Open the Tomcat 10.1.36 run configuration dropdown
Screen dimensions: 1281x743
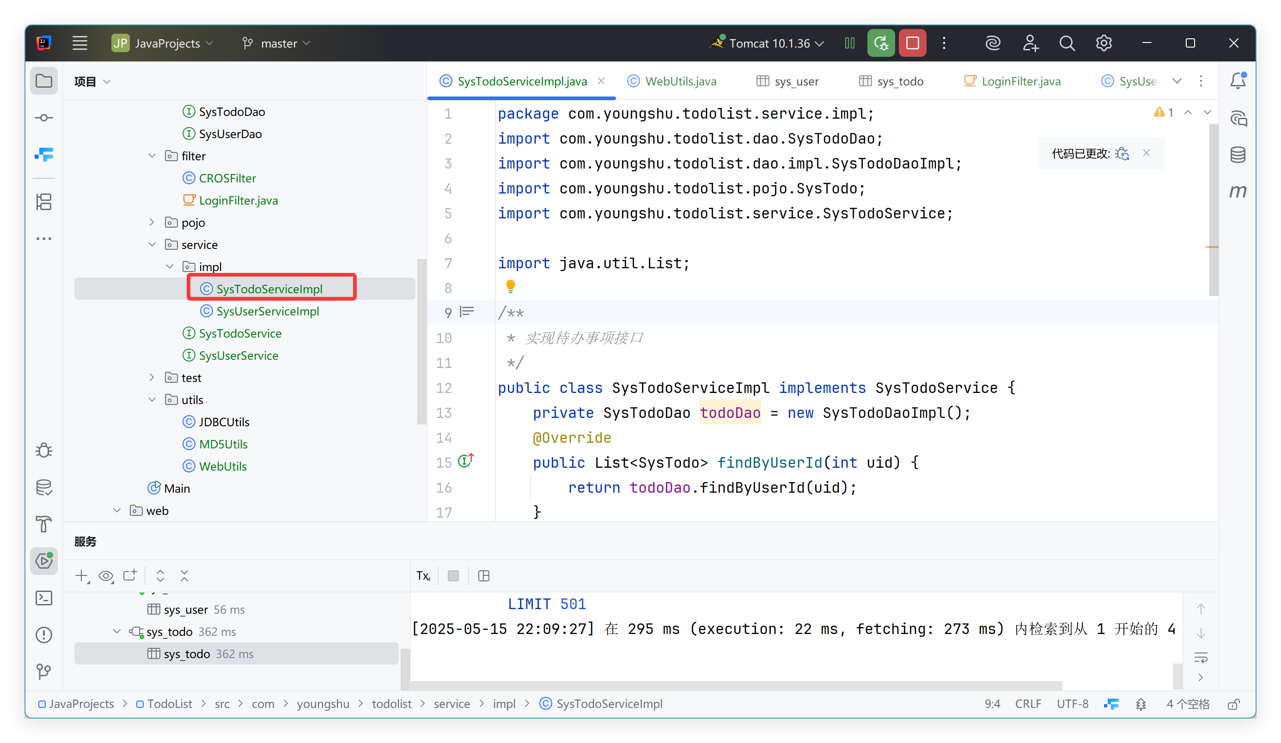click(x=767, y=43)
